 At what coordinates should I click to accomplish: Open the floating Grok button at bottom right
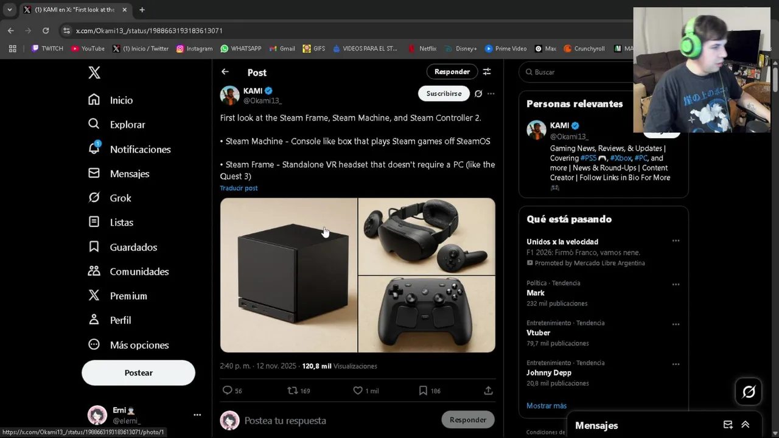tap(749, 392)
